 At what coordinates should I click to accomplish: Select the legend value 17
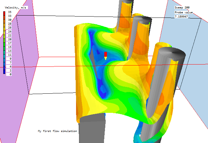tap(10, 43)
